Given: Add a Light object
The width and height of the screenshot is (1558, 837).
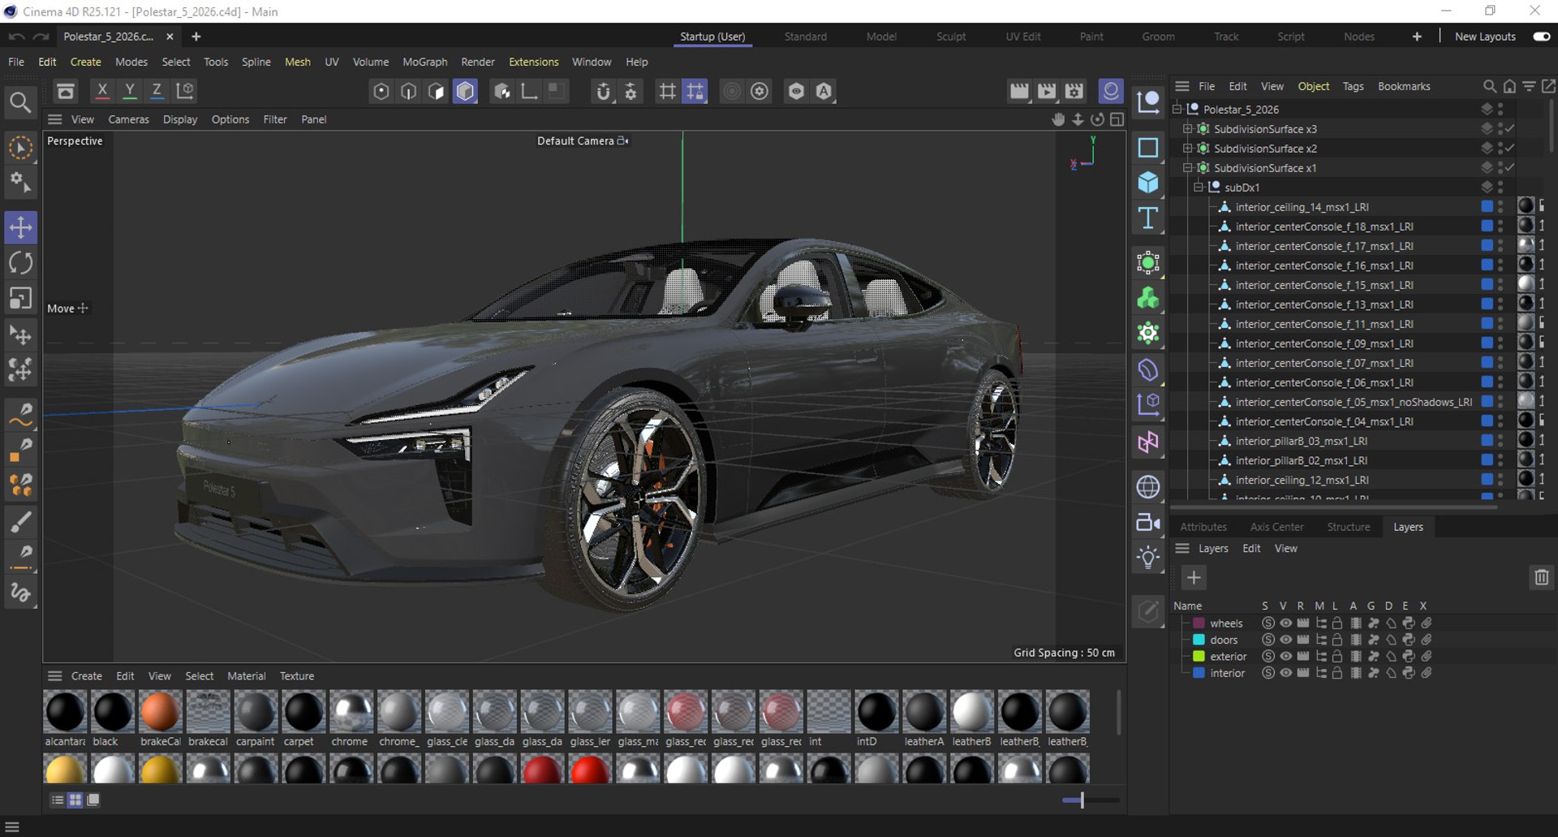Looking at the screenshot, I should point(1148,558).
